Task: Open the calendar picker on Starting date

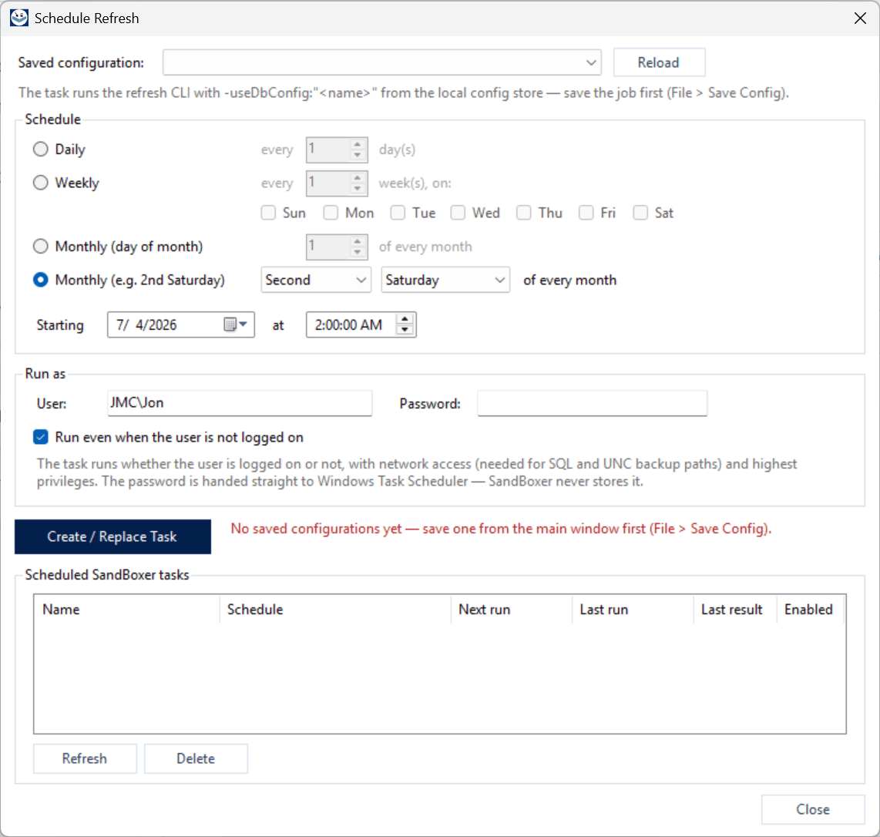Action: (236, 324)
